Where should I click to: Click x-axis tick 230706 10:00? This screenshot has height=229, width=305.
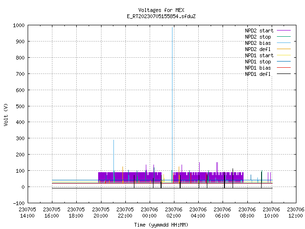[271, 213]
